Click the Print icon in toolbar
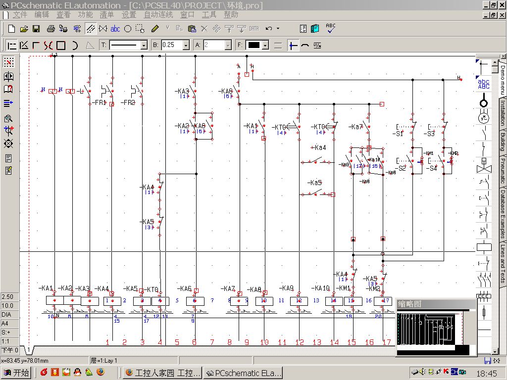The image size is (507, 380). pyautogui.click(x=51, y=29)
